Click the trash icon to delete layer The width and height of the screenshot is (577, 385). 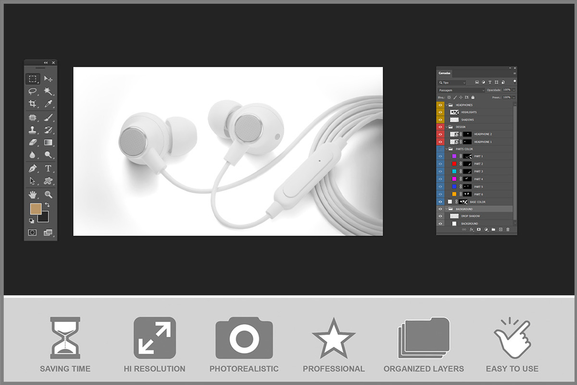(x=508, y=230)
